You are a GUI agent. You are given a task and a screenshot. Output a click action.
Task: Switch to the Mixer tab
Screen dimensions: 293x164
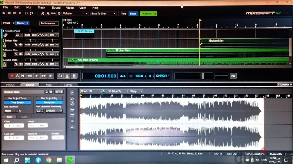(49, 85)
